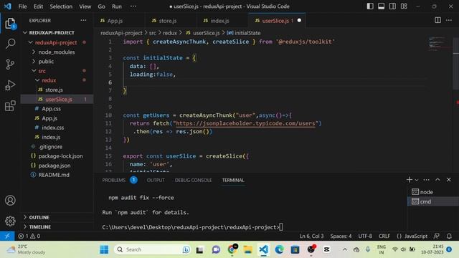The height and width of the screenshot is (258, 459).
Task: Open the Edit menu
Action: pyautogui.click(x=38, y=6)
